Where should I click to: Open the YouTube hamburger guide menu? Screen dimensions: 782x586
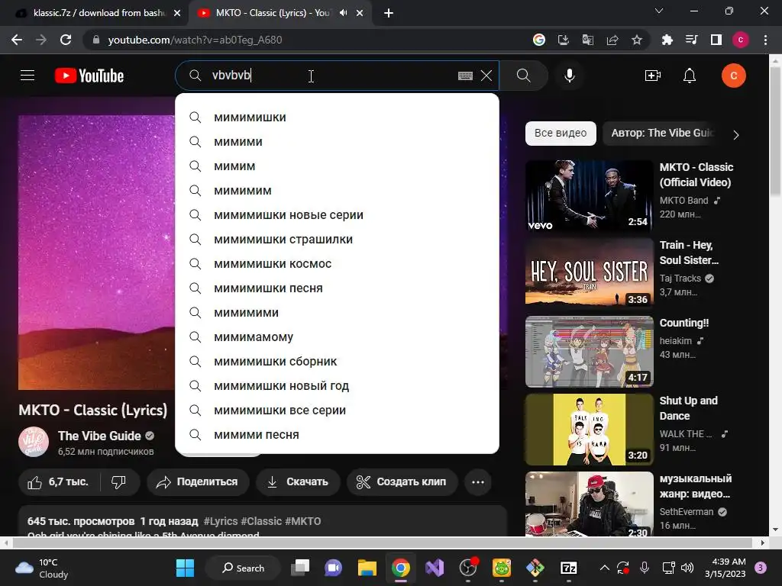click(x=27, y=76)
